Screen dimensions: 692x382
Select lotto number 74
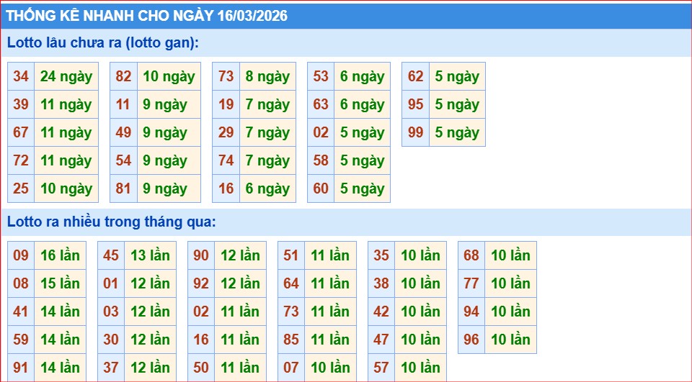tap(226, 160)
